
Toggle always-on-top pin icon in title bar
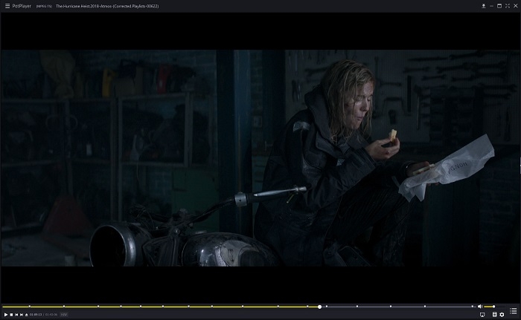coord(484,6)
